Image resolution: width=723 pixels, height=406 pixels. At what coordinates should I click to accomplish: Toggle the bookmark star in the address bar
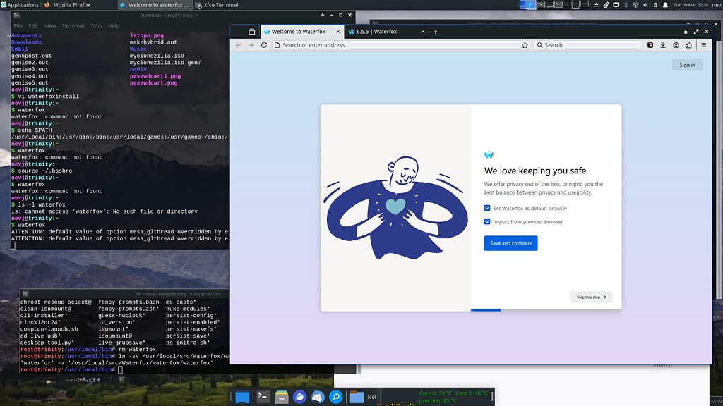(x=525, y=44)
